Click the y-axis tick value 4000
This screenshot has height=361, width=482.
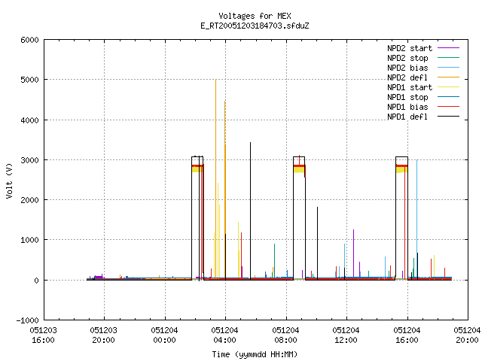click(29, 120)
